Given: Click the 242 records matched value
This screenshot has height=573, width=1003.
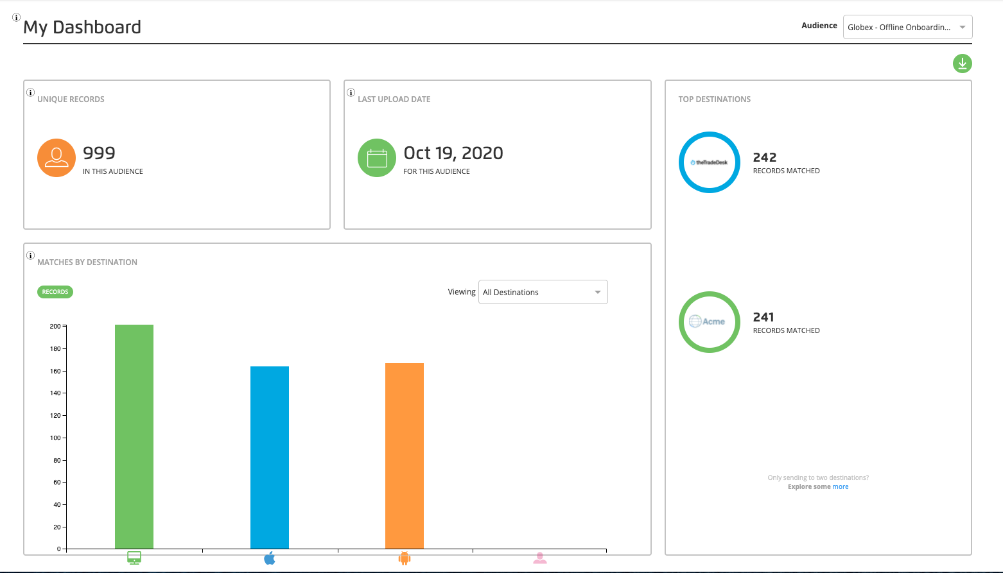Looking at the screenshot, I should pyautogui.click(x=765, y=157).
